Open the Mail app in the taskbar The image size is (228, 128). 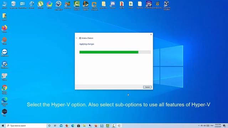tap(61, 126)
